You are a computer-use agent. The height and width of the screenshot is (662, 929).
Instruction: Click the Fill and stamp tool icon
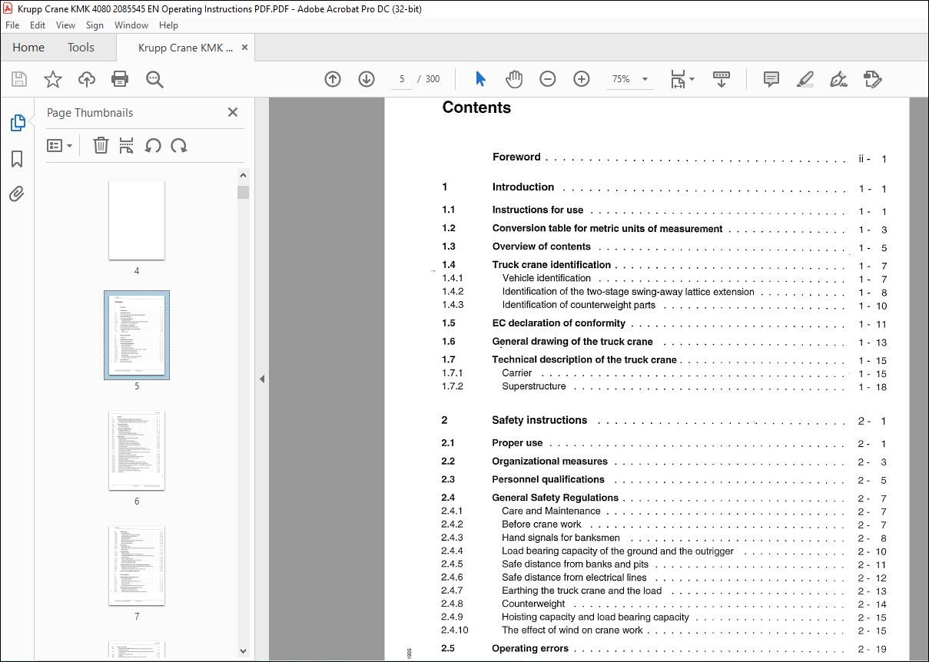872,79
